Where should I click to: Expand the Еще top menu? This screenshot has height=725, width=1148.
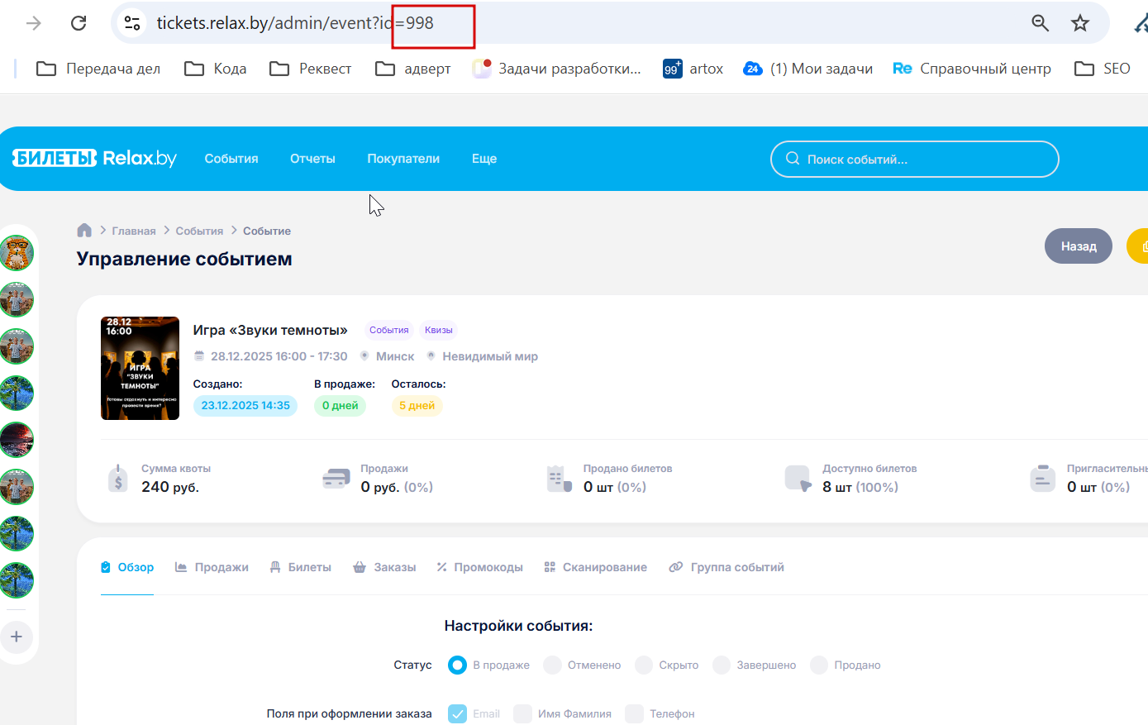pyautogui.click(x=484, y=159)
